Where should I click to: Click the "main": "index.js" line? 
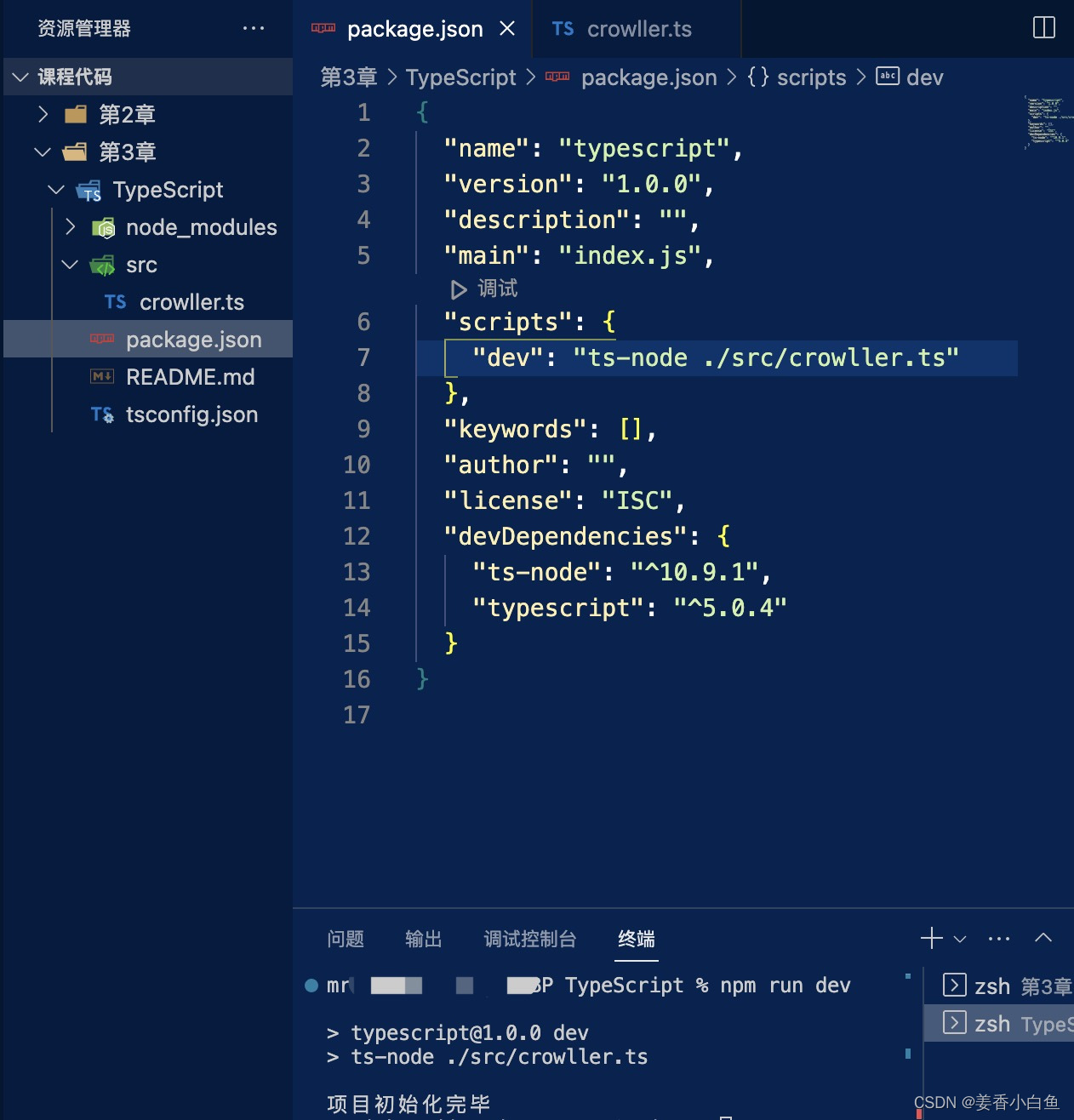[x=578, y=255]
